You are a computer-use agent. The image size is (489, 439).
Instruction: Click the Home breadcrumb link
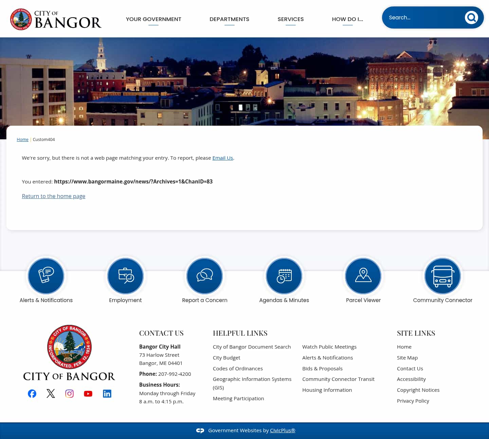(x=22, y=139)
